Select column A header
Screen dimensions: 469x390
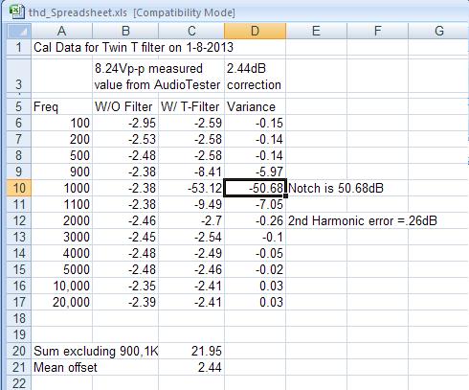[x=62, y=31]
